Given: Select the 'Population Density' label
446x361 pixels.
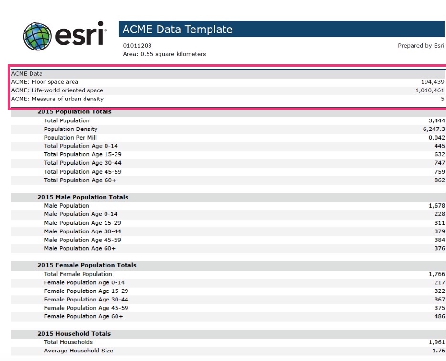Looking at the screenshot, I should pos(71,129).
